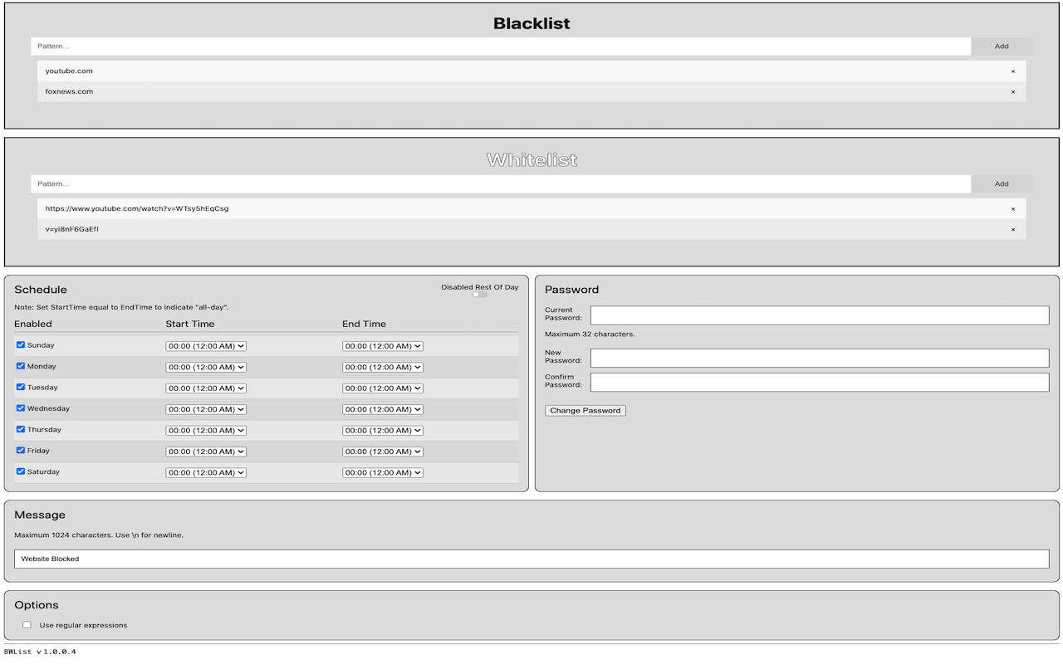1063x664 pixels.
Task: Delete the youtube.com watch URL from Whitelist
Action: pyautogui.click(x=1013, y=208)
